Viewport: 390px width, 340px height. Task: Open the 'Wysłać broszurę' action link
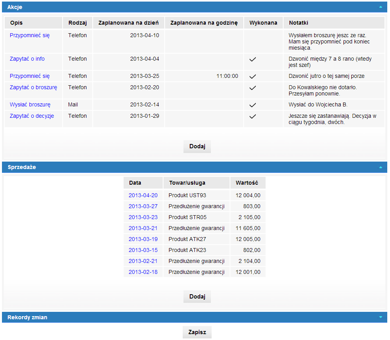[x=30, y=104]
